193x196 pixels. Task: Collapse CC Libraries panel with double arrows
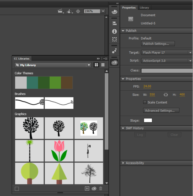point(98,58)
